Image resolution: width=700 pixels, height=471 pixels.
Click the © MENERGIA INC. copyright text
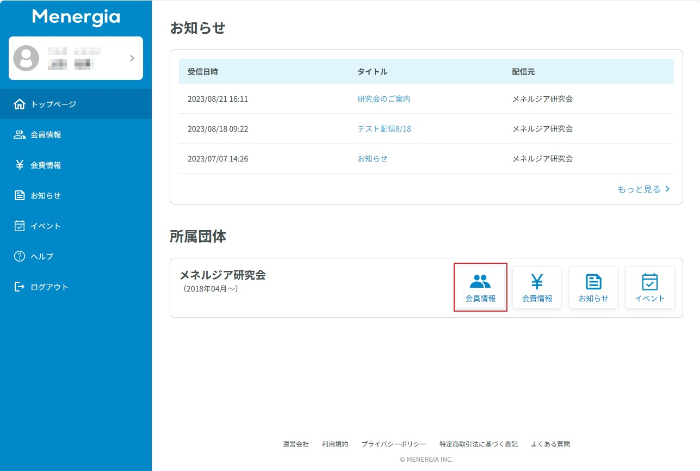click(x=426, y=459)
